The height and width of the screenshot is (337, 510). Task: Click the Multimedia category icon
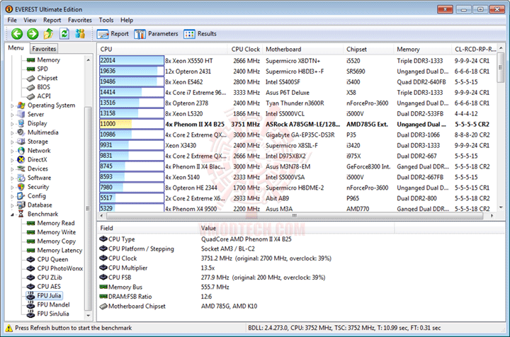coord(21,132)
